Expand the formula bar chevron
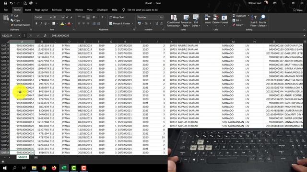Viewport: 307px width, 172px height. tap(304, 35)
